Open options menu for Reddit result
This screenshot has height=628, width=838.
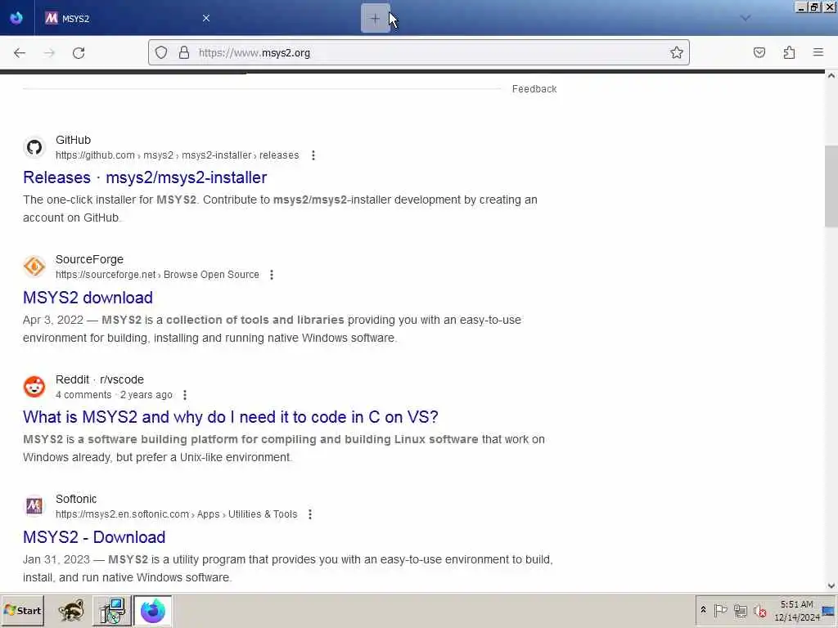point(185,395)
